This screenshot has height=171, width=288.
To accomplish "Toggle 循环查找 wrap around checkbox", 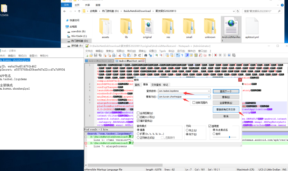I will (x=138, y=121).
